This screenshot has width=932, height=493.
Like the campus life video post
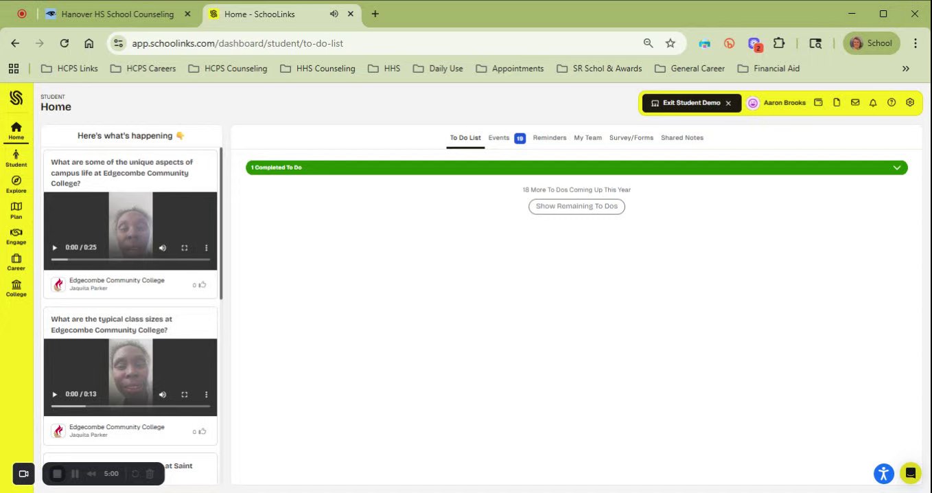pyautogui.click(x=202, y=284)
